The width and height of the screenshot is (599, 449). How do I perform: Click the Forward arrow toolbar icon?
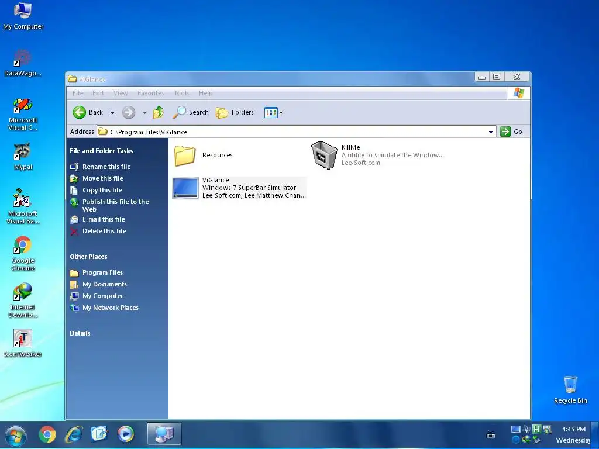tap(129, 112)
